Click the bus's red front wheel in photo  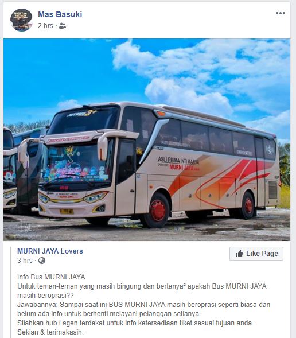point(157,211)
